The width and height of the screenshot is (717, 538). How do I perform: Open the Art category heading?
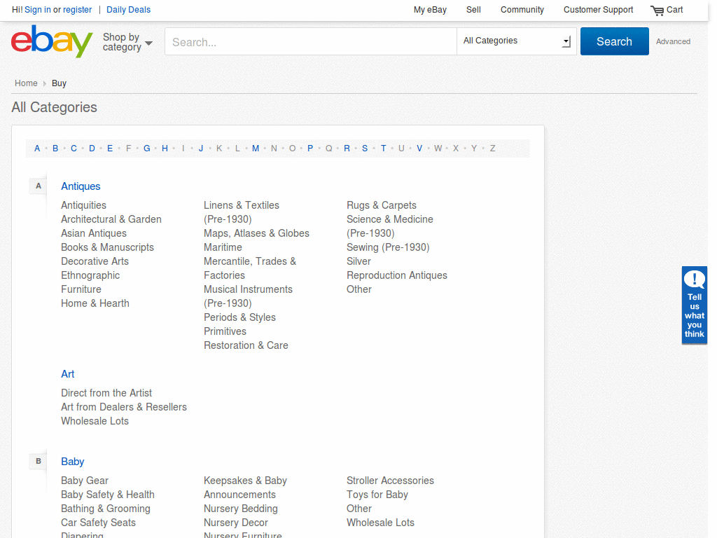tap(68, 374)
